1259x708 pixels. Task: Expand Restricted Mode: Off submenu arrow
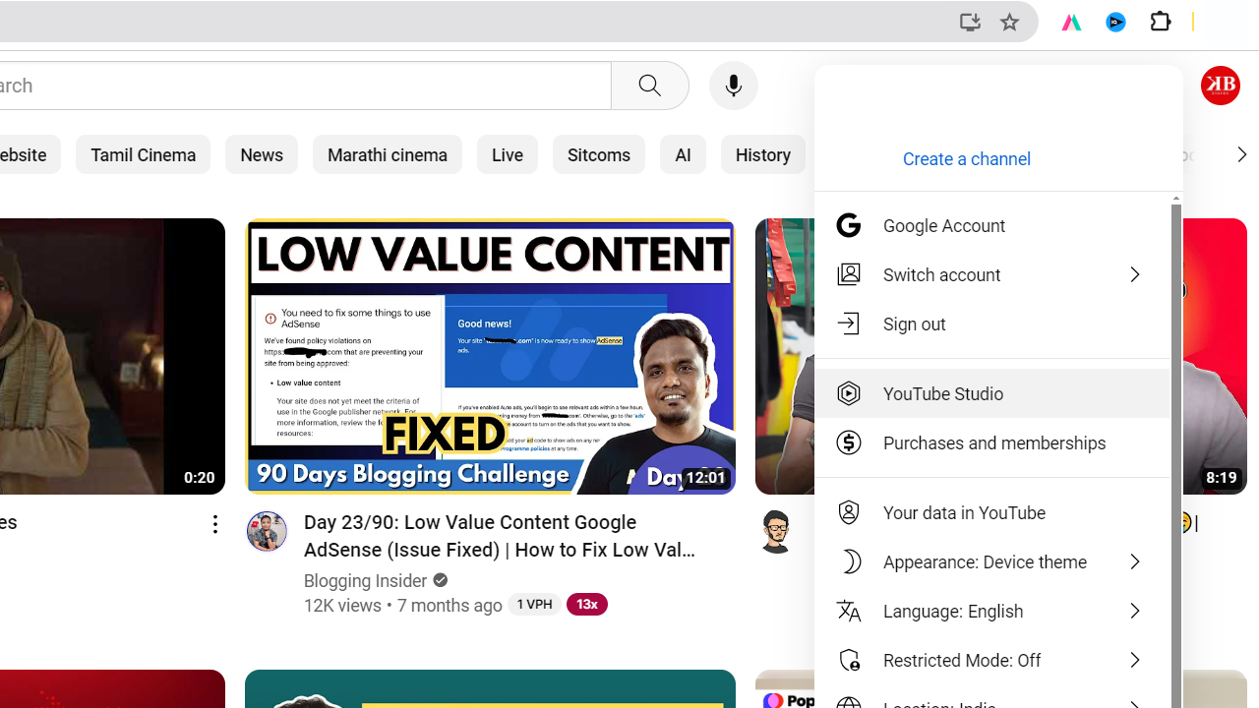pos(1134,660)
